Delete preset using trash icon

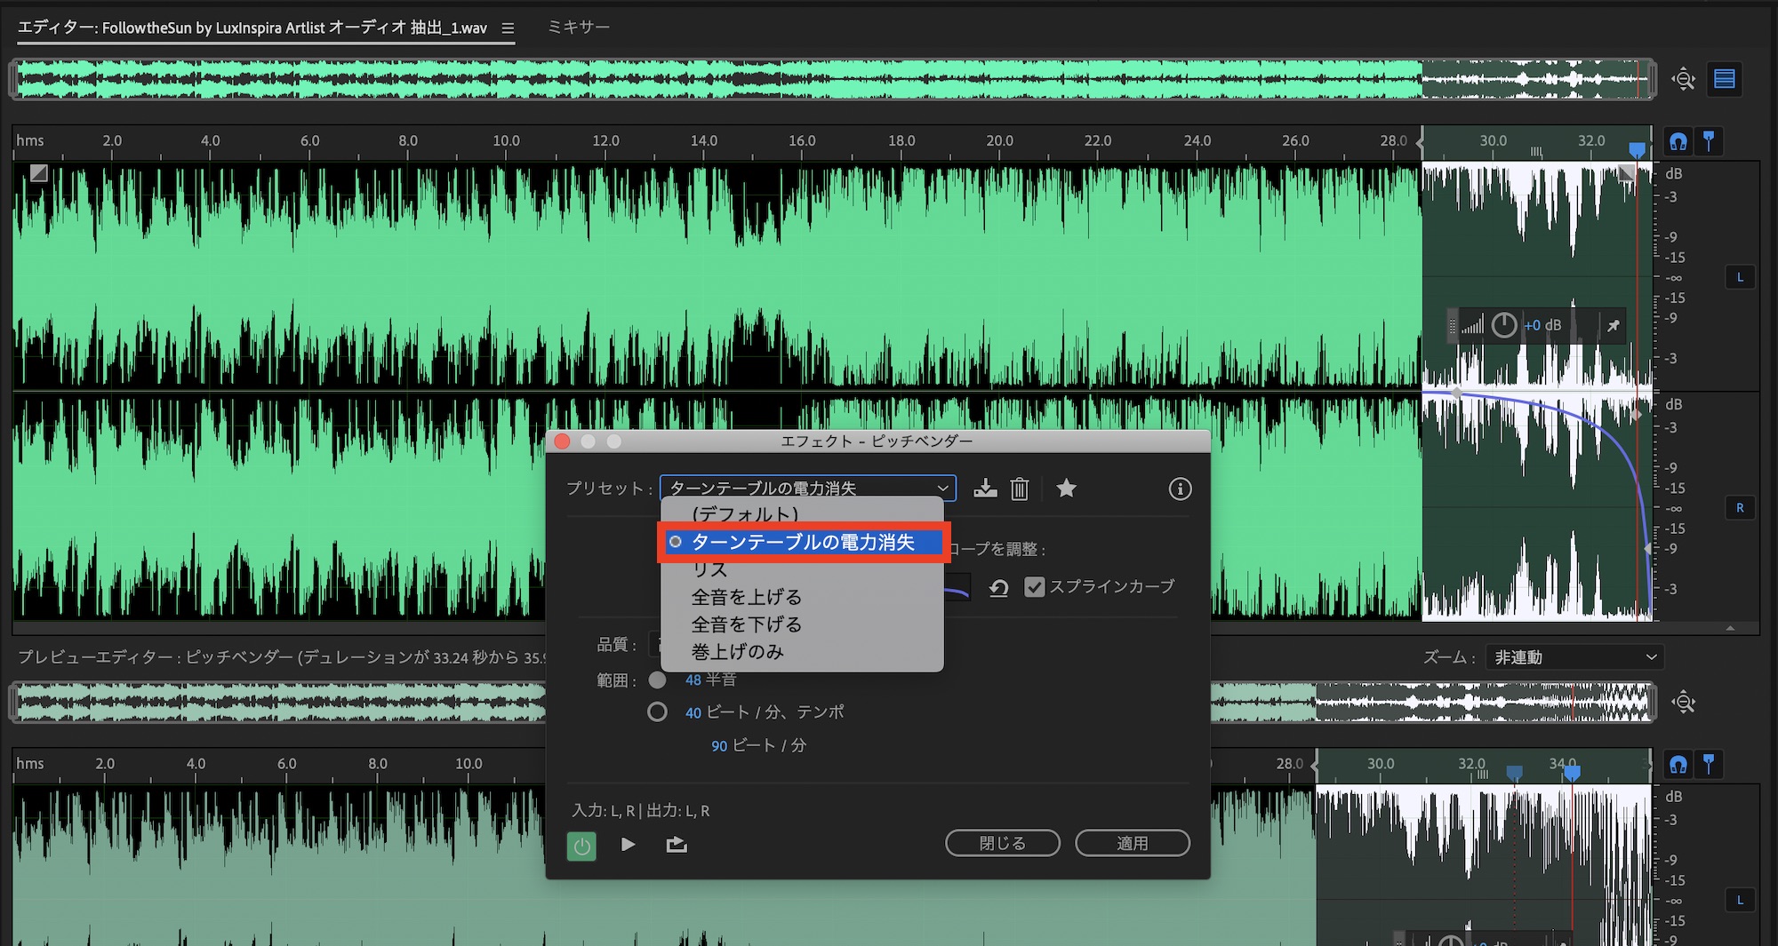1019,489
